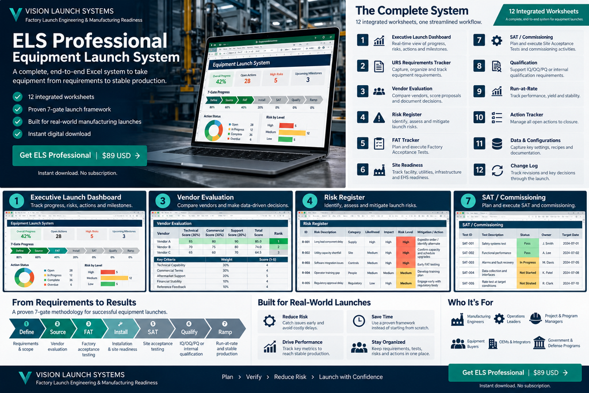Click the footer Get ELS Professional $89 USD button
The image size is (589, 393).
pos(515,373)
